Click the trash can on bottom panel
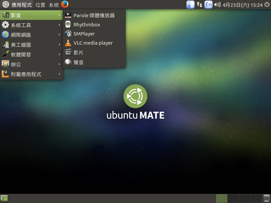The height and width of the screenshot is (203, 271). point(266,198)
